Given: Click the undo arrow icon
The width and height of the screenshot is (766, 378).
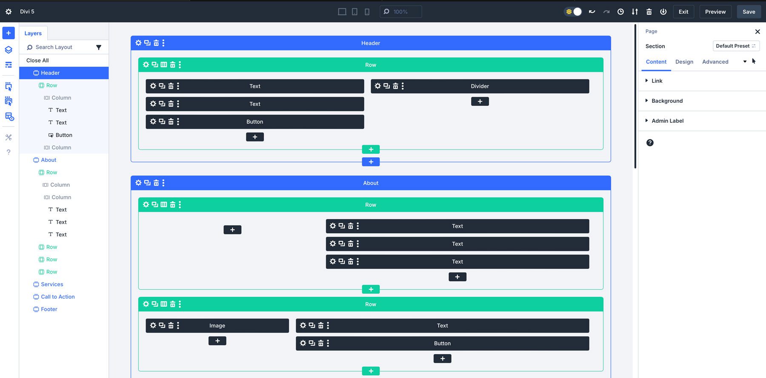Looking at the screenshot, I should [592, 11].
